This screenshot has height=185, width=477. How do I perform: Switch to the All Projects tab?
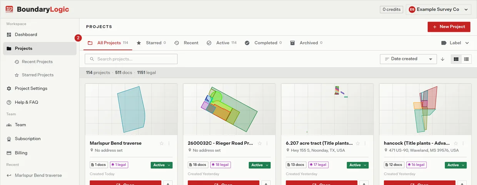click(108, 43)
